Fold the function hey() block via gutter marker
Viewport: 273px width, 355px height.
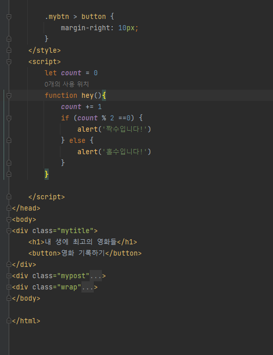(x=9, y=96)
